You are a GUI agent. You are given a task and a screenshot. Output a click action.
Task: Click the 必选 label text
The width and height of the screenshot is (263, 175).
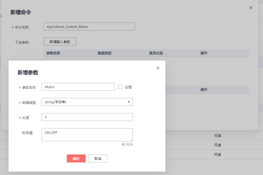click(x=128, y=87)
